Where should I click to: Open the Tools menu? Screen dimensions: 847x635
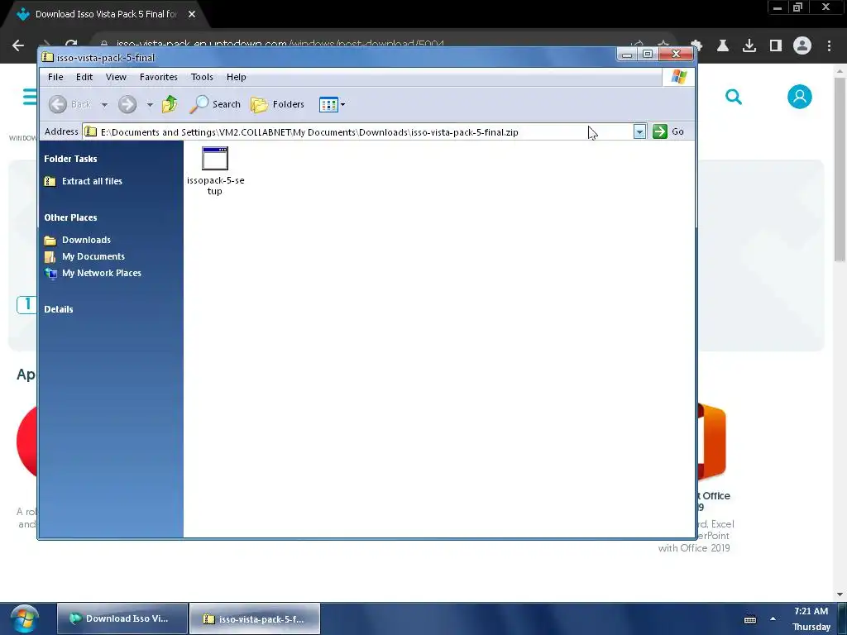[202, 77]
